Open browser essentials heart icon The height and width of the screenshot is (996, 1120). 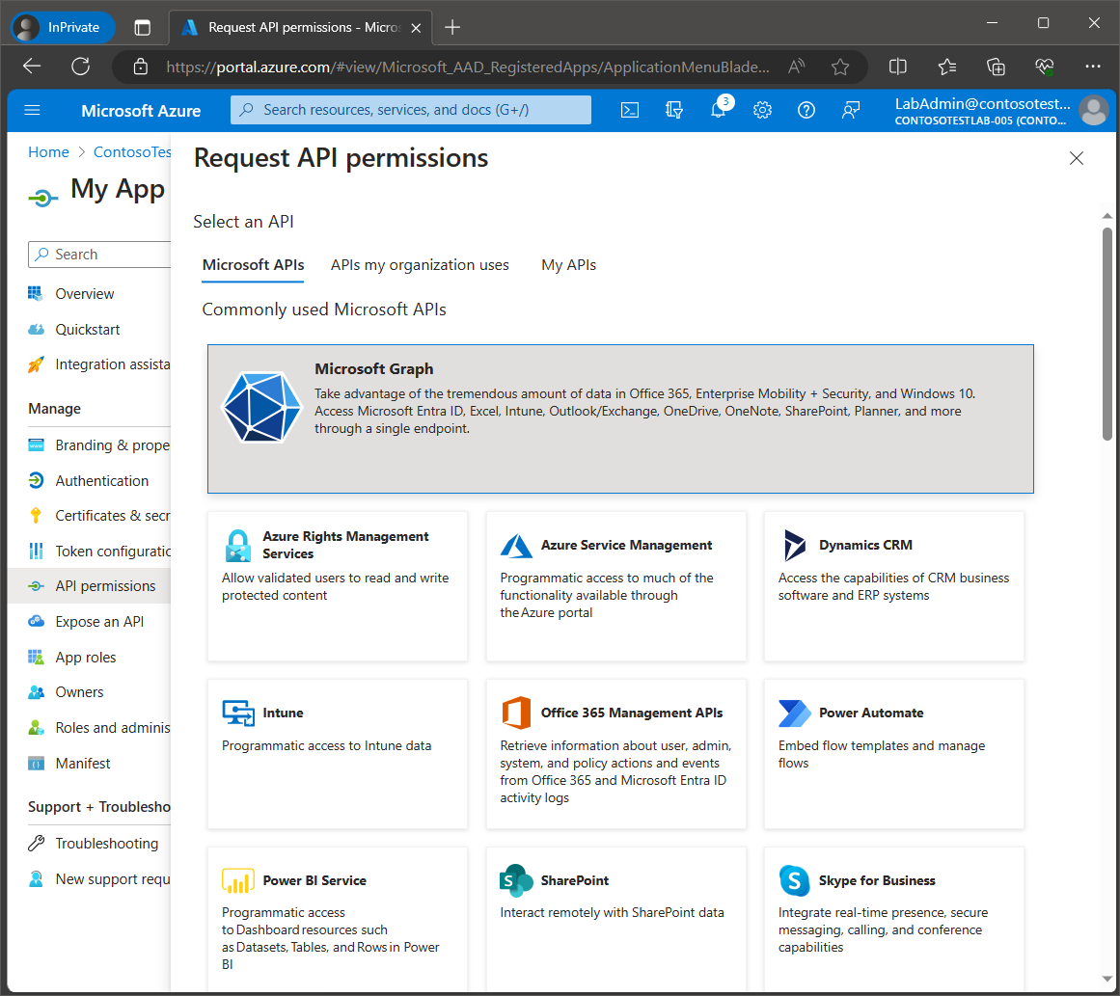click(1045, 67)
